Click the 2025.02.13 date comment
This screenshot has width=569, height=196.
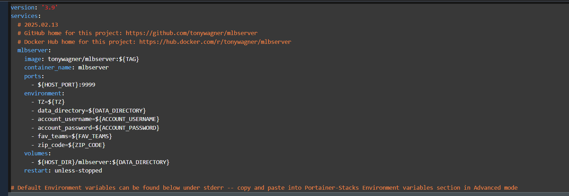pyautogui.click(x=41, y=25)
